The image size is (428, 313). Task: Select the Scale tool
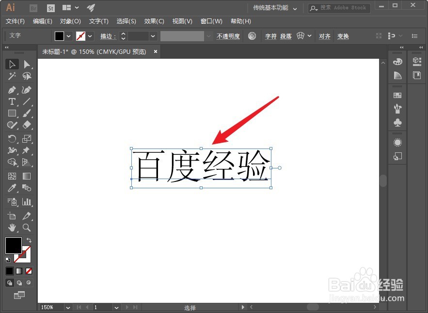click(x=27, y=139)
